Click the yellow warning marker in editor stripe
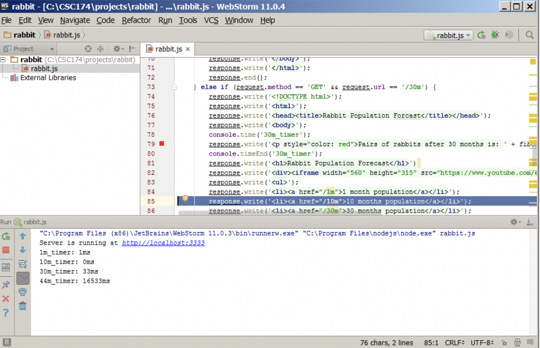This screenshot has height=348, width=540. click(533, 62)
